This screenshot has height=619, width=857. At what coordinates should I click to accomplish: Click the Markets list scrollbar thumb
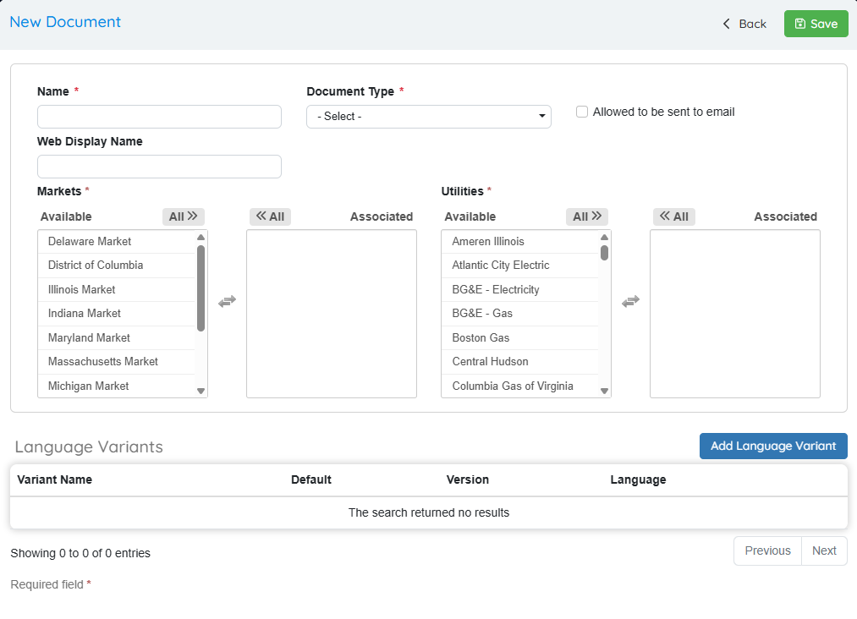pyautogui.click(x=201, y=288)
